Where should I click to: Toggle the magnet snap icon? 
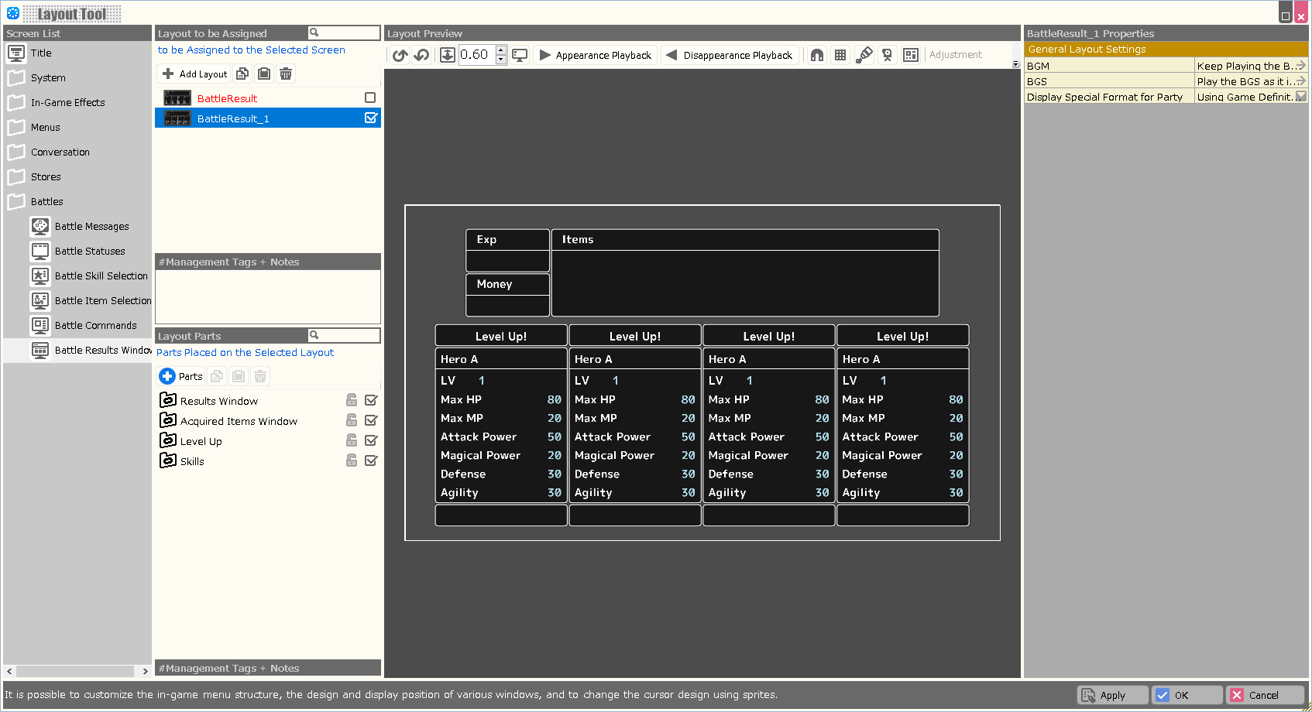point(817,55)
